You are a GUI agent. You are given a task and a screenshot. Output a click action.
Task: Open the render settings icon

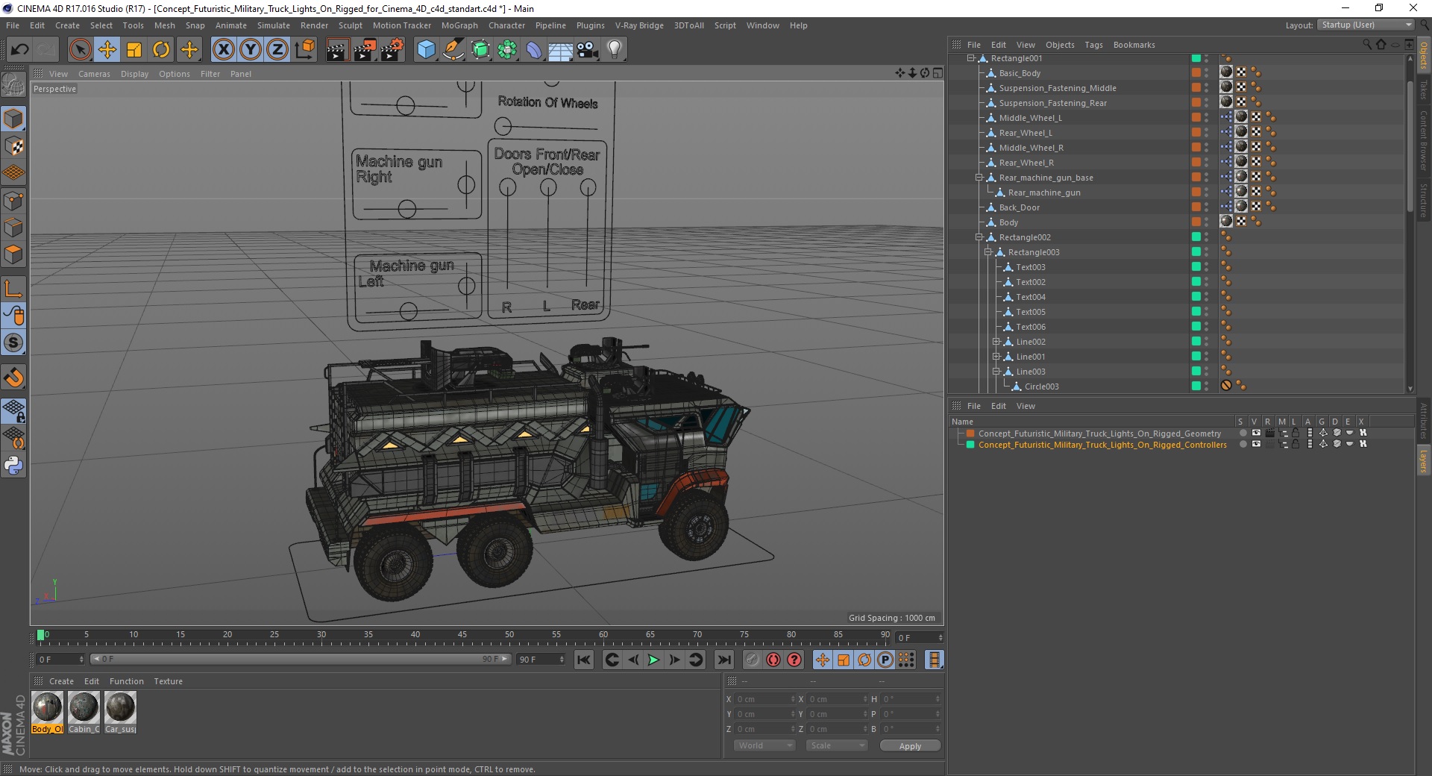pyautogui.click(x=392, y=50)
